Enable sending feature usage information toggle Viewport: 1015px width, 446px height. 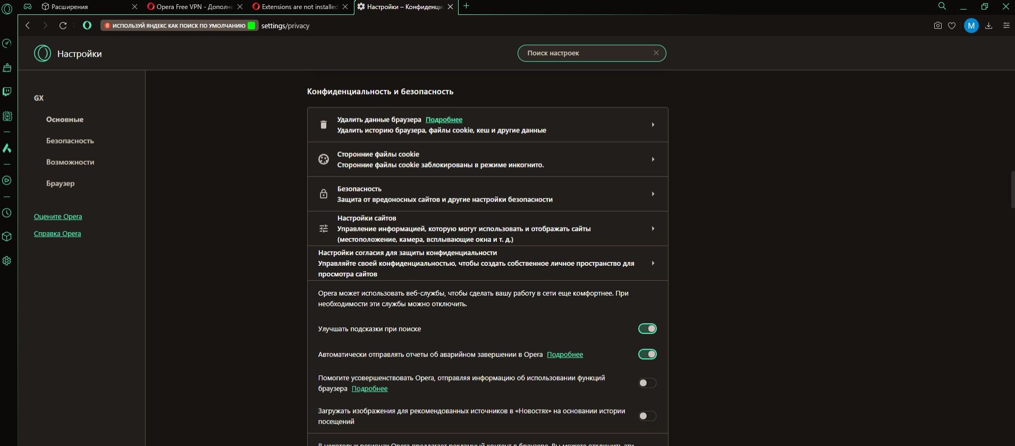click(x=647, y=383)
